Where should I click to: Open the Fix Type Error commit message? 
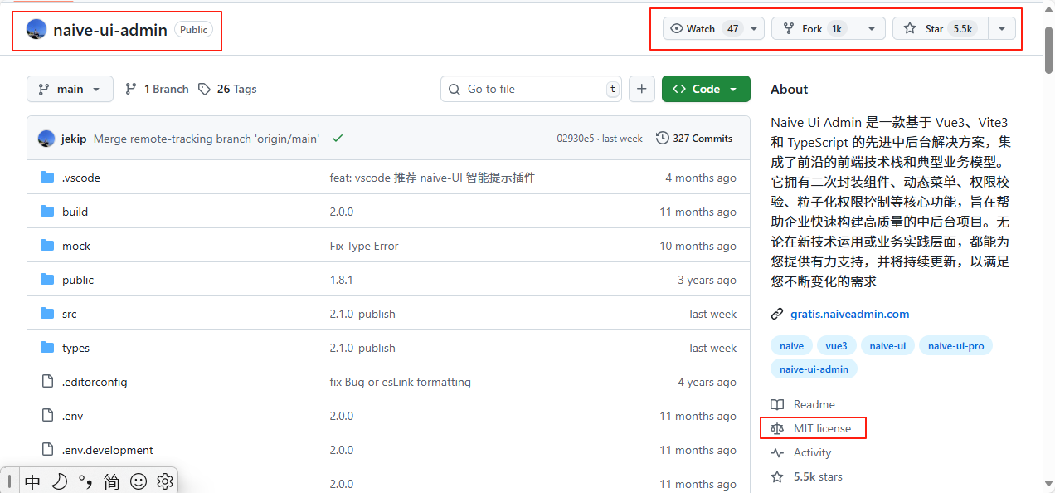364,246
